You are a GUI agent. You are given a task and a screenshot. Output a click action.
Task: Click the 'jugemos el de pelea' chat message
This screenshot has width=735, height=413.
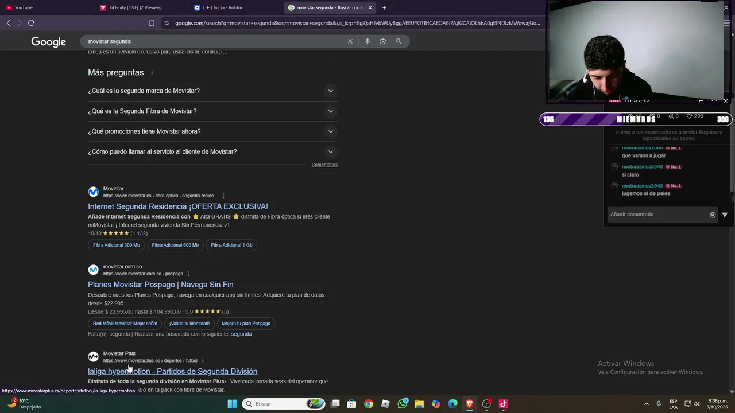coord(646,193)
